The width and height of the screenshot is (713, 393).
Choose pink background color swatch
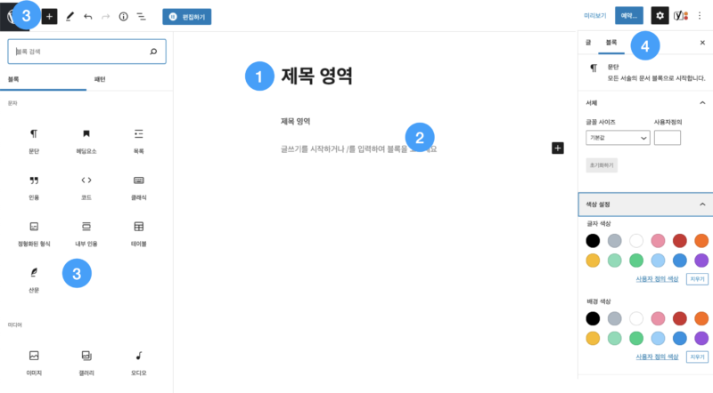(658, 318)
